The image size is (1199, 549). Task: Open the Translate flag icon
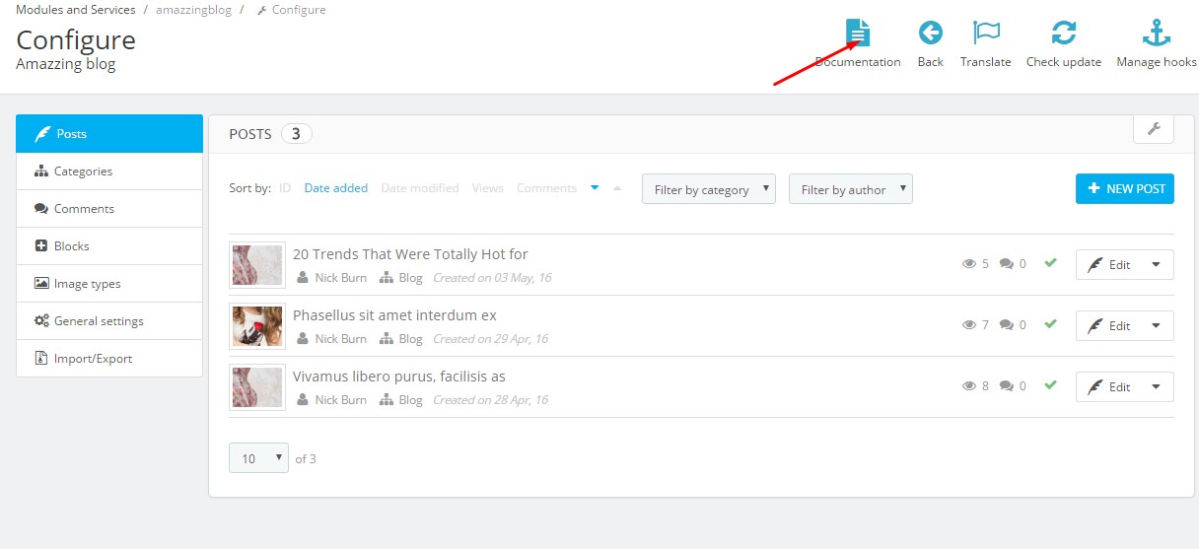(x=986, y=34)
